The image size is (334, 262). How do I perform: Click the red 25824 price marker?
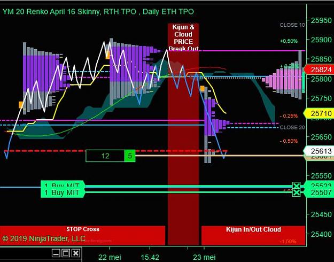(x=319, y=70)
